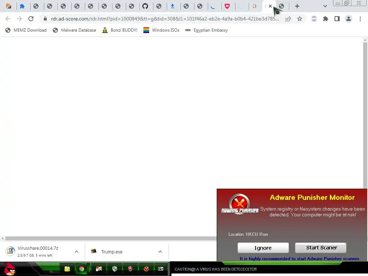Open the Angry Birds start button

click(x=9, y=269)
